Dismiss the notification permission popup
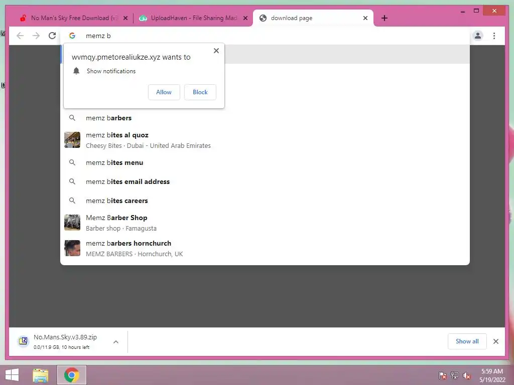The width and height of the screenshot is (514, 385). pos(216,51)
